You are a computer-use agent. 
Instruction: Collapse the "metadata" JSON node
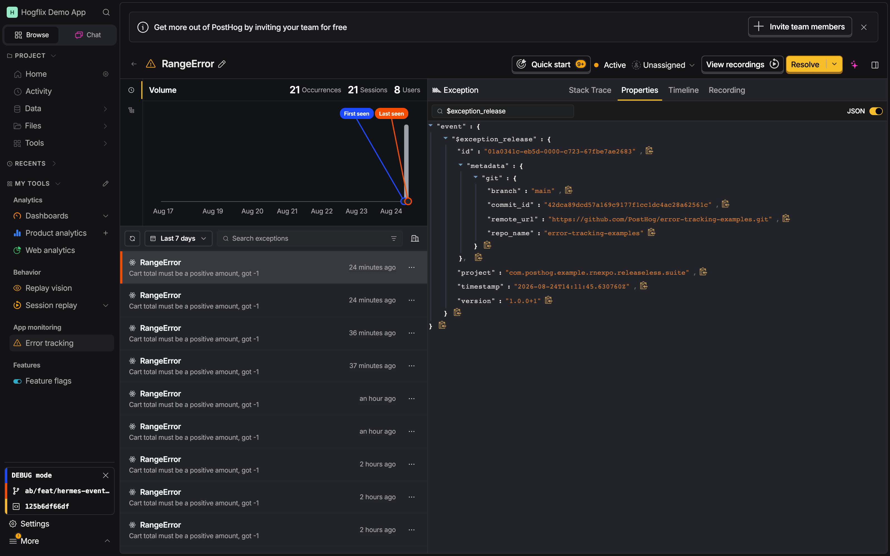pyautogui.click(x=461, y=165)
